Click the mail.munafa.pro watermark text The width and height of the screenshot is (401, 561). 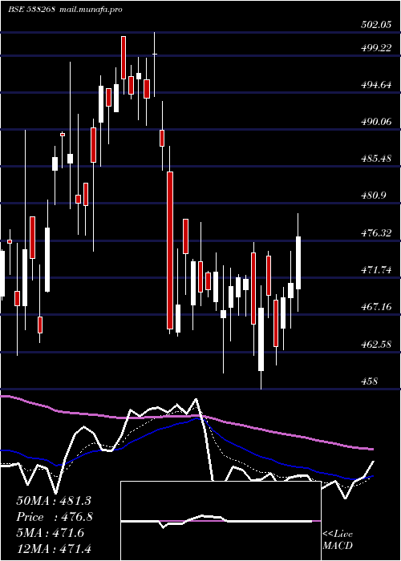tap(90, 10)
